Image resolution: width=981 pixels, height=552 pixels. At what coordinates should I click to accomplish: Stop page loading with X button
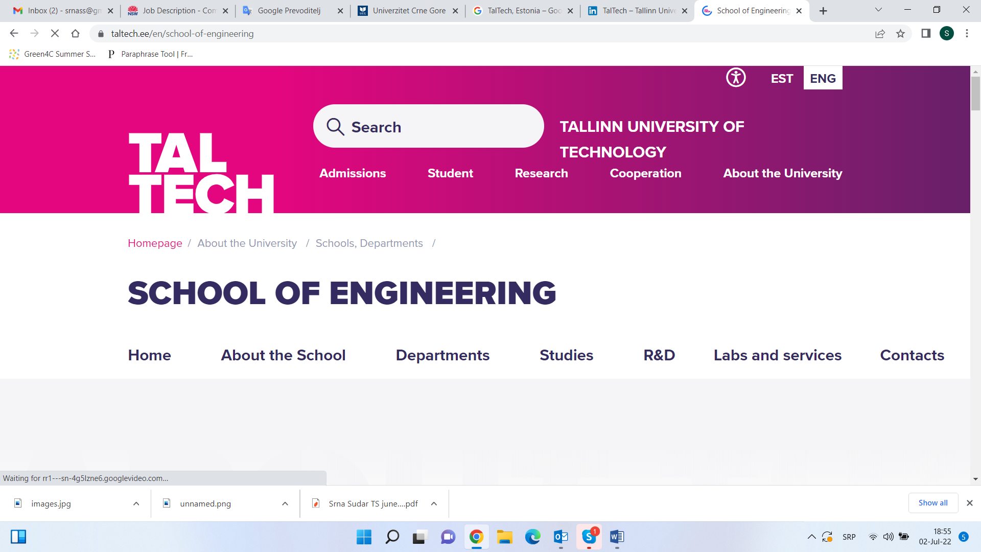click(55, 33)
